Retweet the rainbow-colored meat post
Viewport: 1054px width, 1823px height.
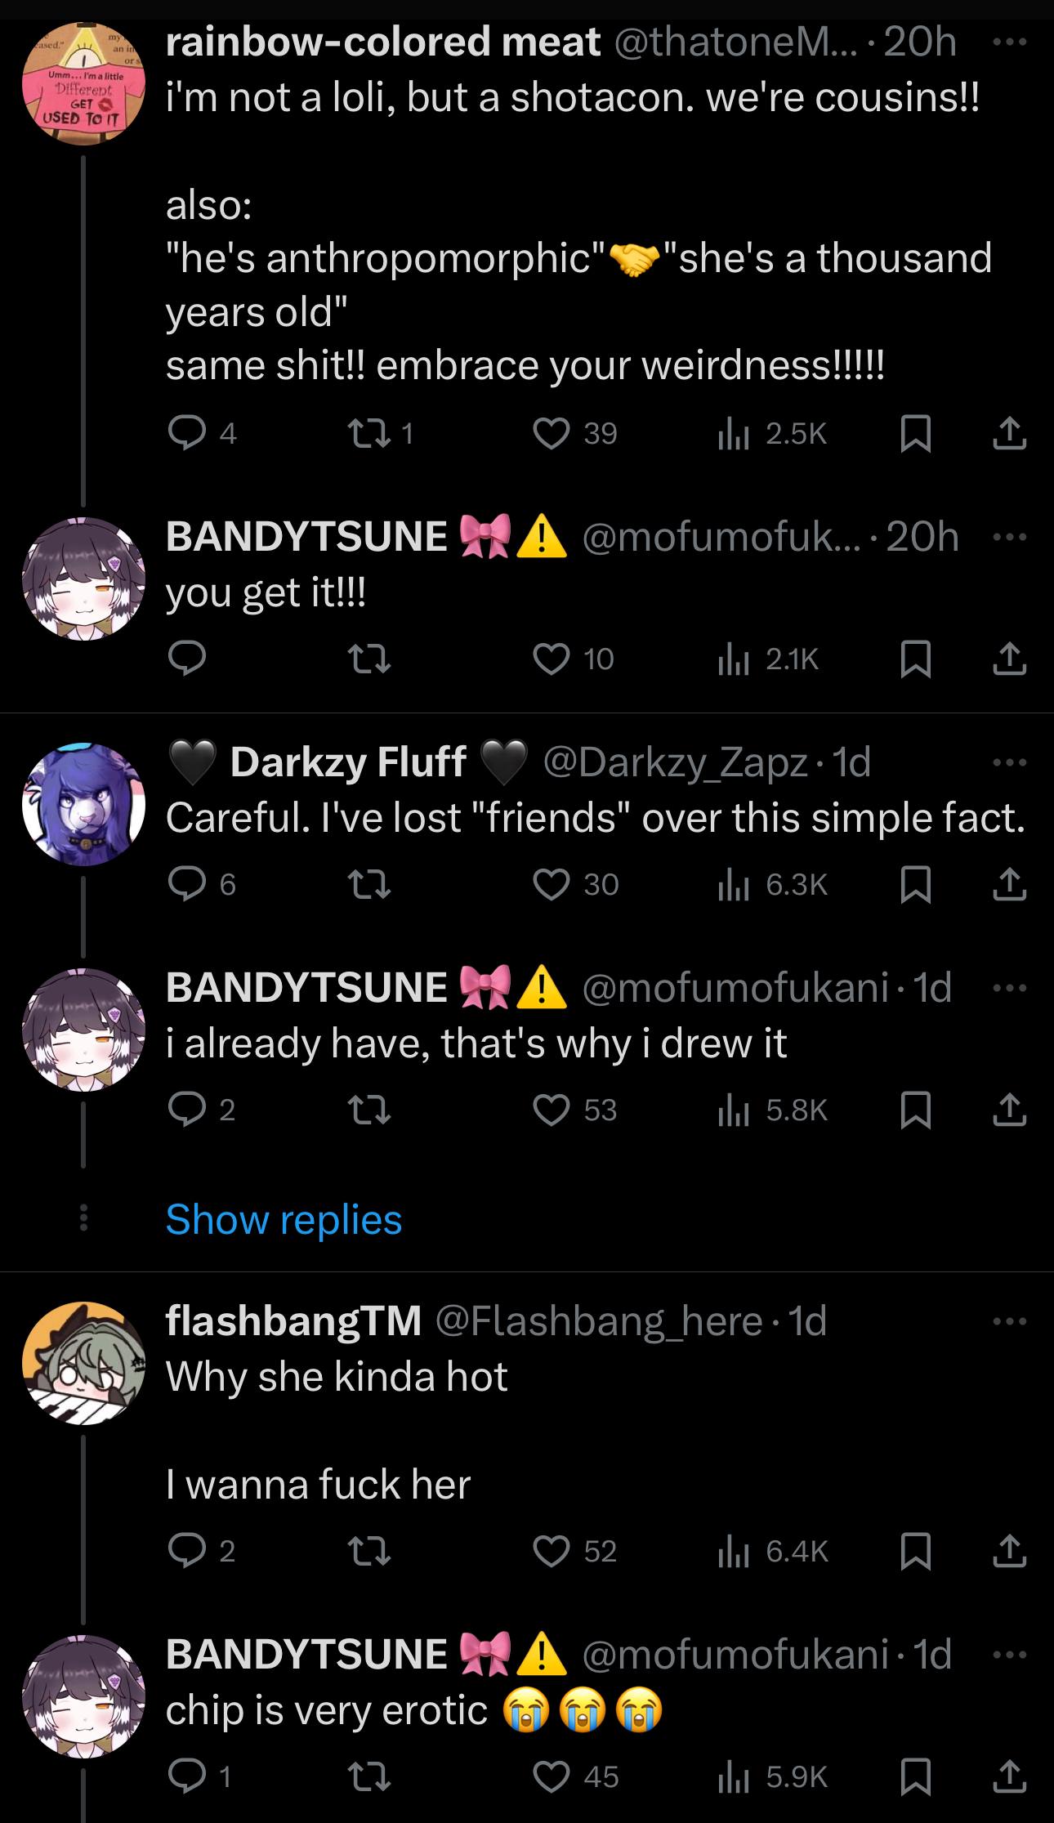point(381,433)
